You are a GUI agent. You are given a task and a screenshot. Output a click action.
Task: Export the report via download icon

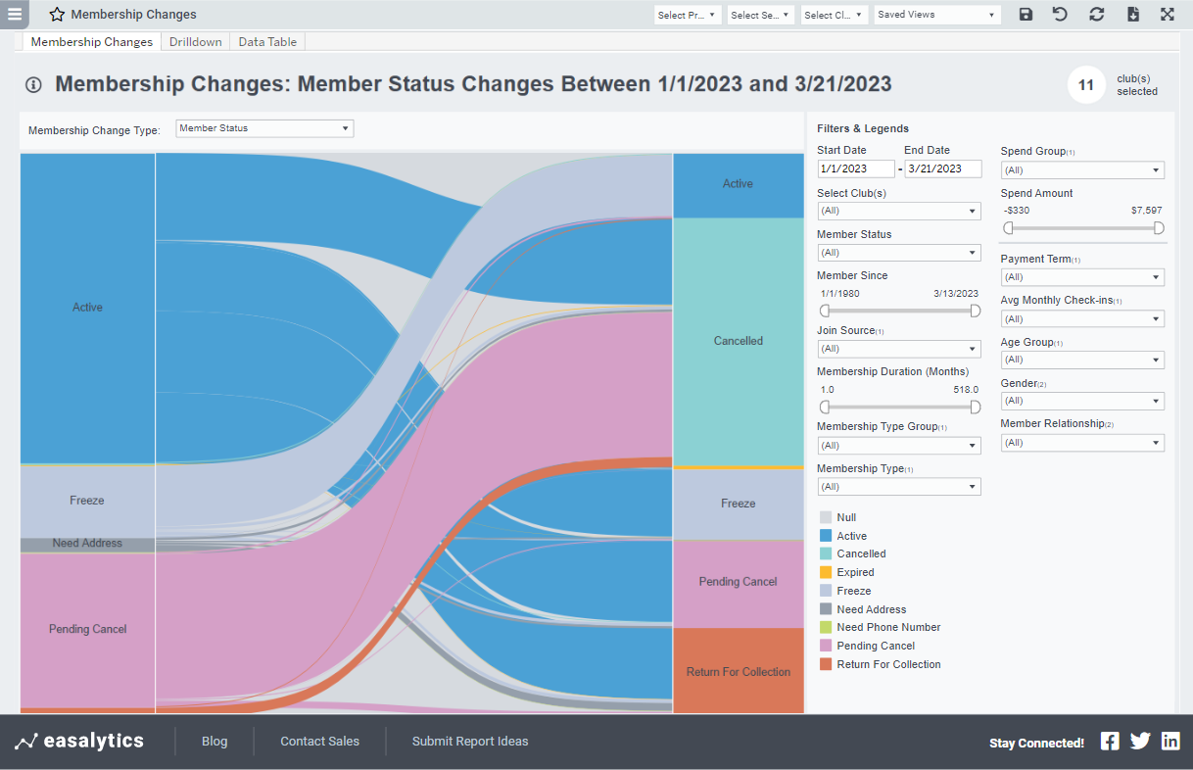pos(1131,14)
